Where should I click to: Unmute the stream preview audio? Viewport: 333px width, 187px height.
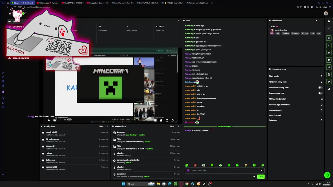pyautogui.click(x=54, y=120)
